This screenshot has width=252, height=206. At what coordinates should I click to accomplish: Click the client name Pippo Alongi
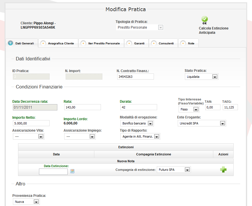(44, 23)
